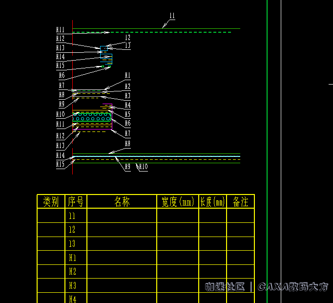This screenshot has width=333, height=303.
Task: Click the I2 cell in the 序号 column
Action: [76, 230]
